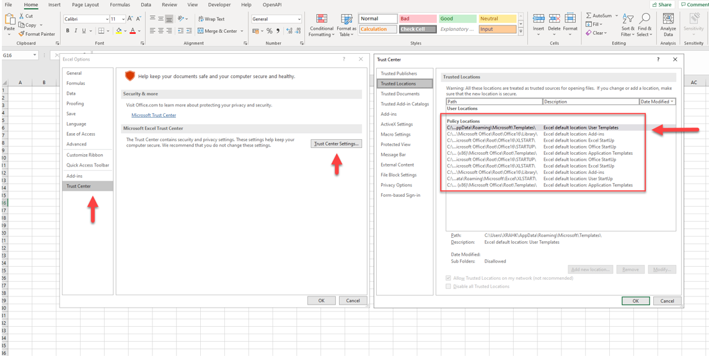Apply the Good cell style swatch

coord(457,19)
